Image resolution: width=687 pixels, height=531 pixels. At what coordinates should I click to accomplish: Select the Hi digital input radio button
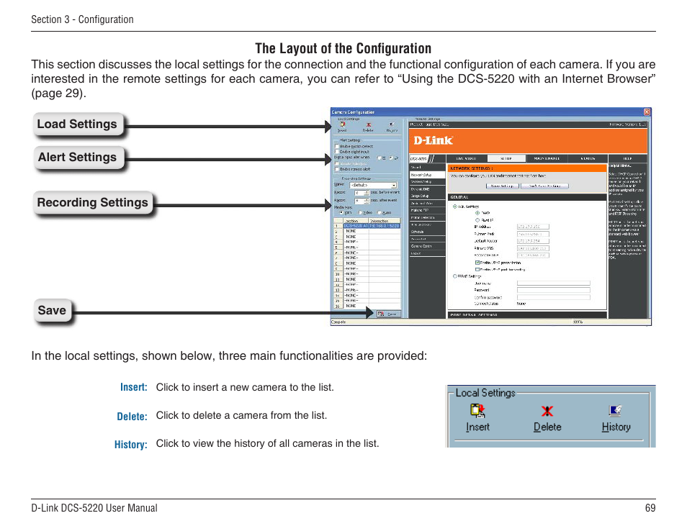pos(380,158)
